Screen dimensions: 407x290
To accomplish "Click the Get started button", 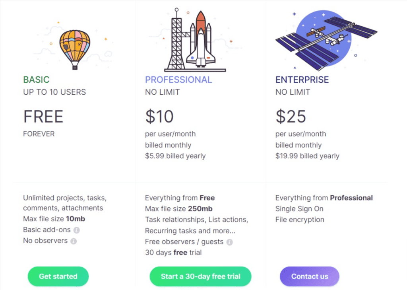I will click(x=58, y=276).
